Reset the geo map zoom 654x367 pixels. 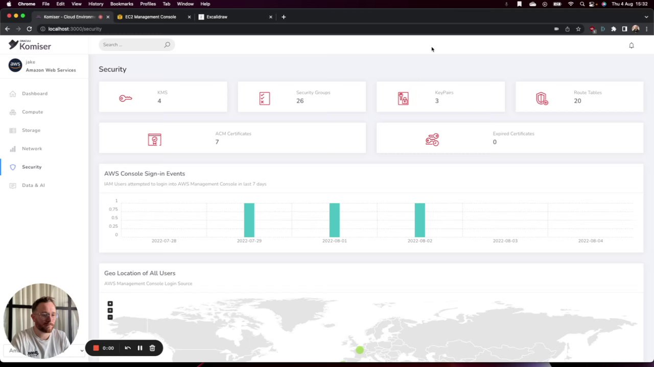[x=110, y=304]
